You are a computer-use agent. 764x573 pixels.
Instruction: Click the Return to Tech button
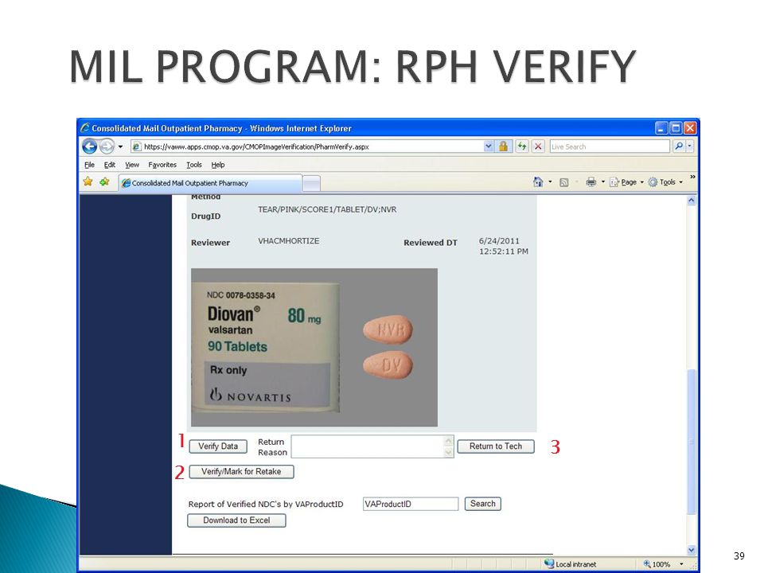pos(496,446)
